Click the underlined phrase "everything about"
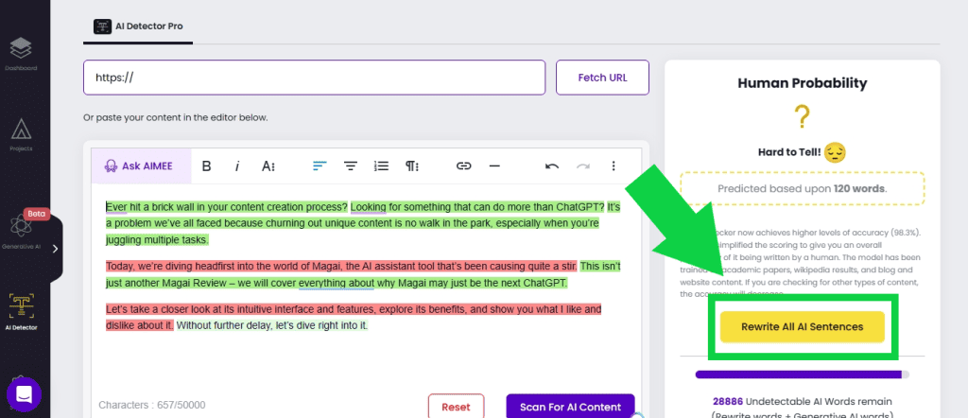Image resolution: width=968 pixels, height=418 pixels. point(337,284)
